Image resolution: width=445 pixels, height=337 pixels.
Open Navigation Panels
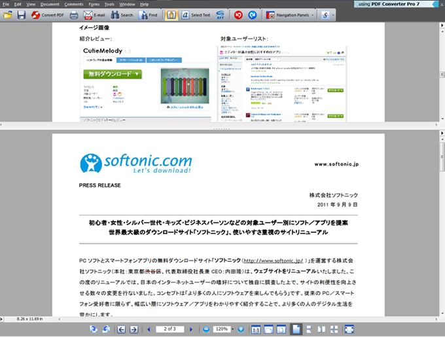287,15
